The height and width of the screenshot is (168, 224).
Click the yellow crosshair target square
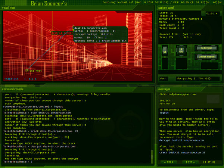[52, 46]
